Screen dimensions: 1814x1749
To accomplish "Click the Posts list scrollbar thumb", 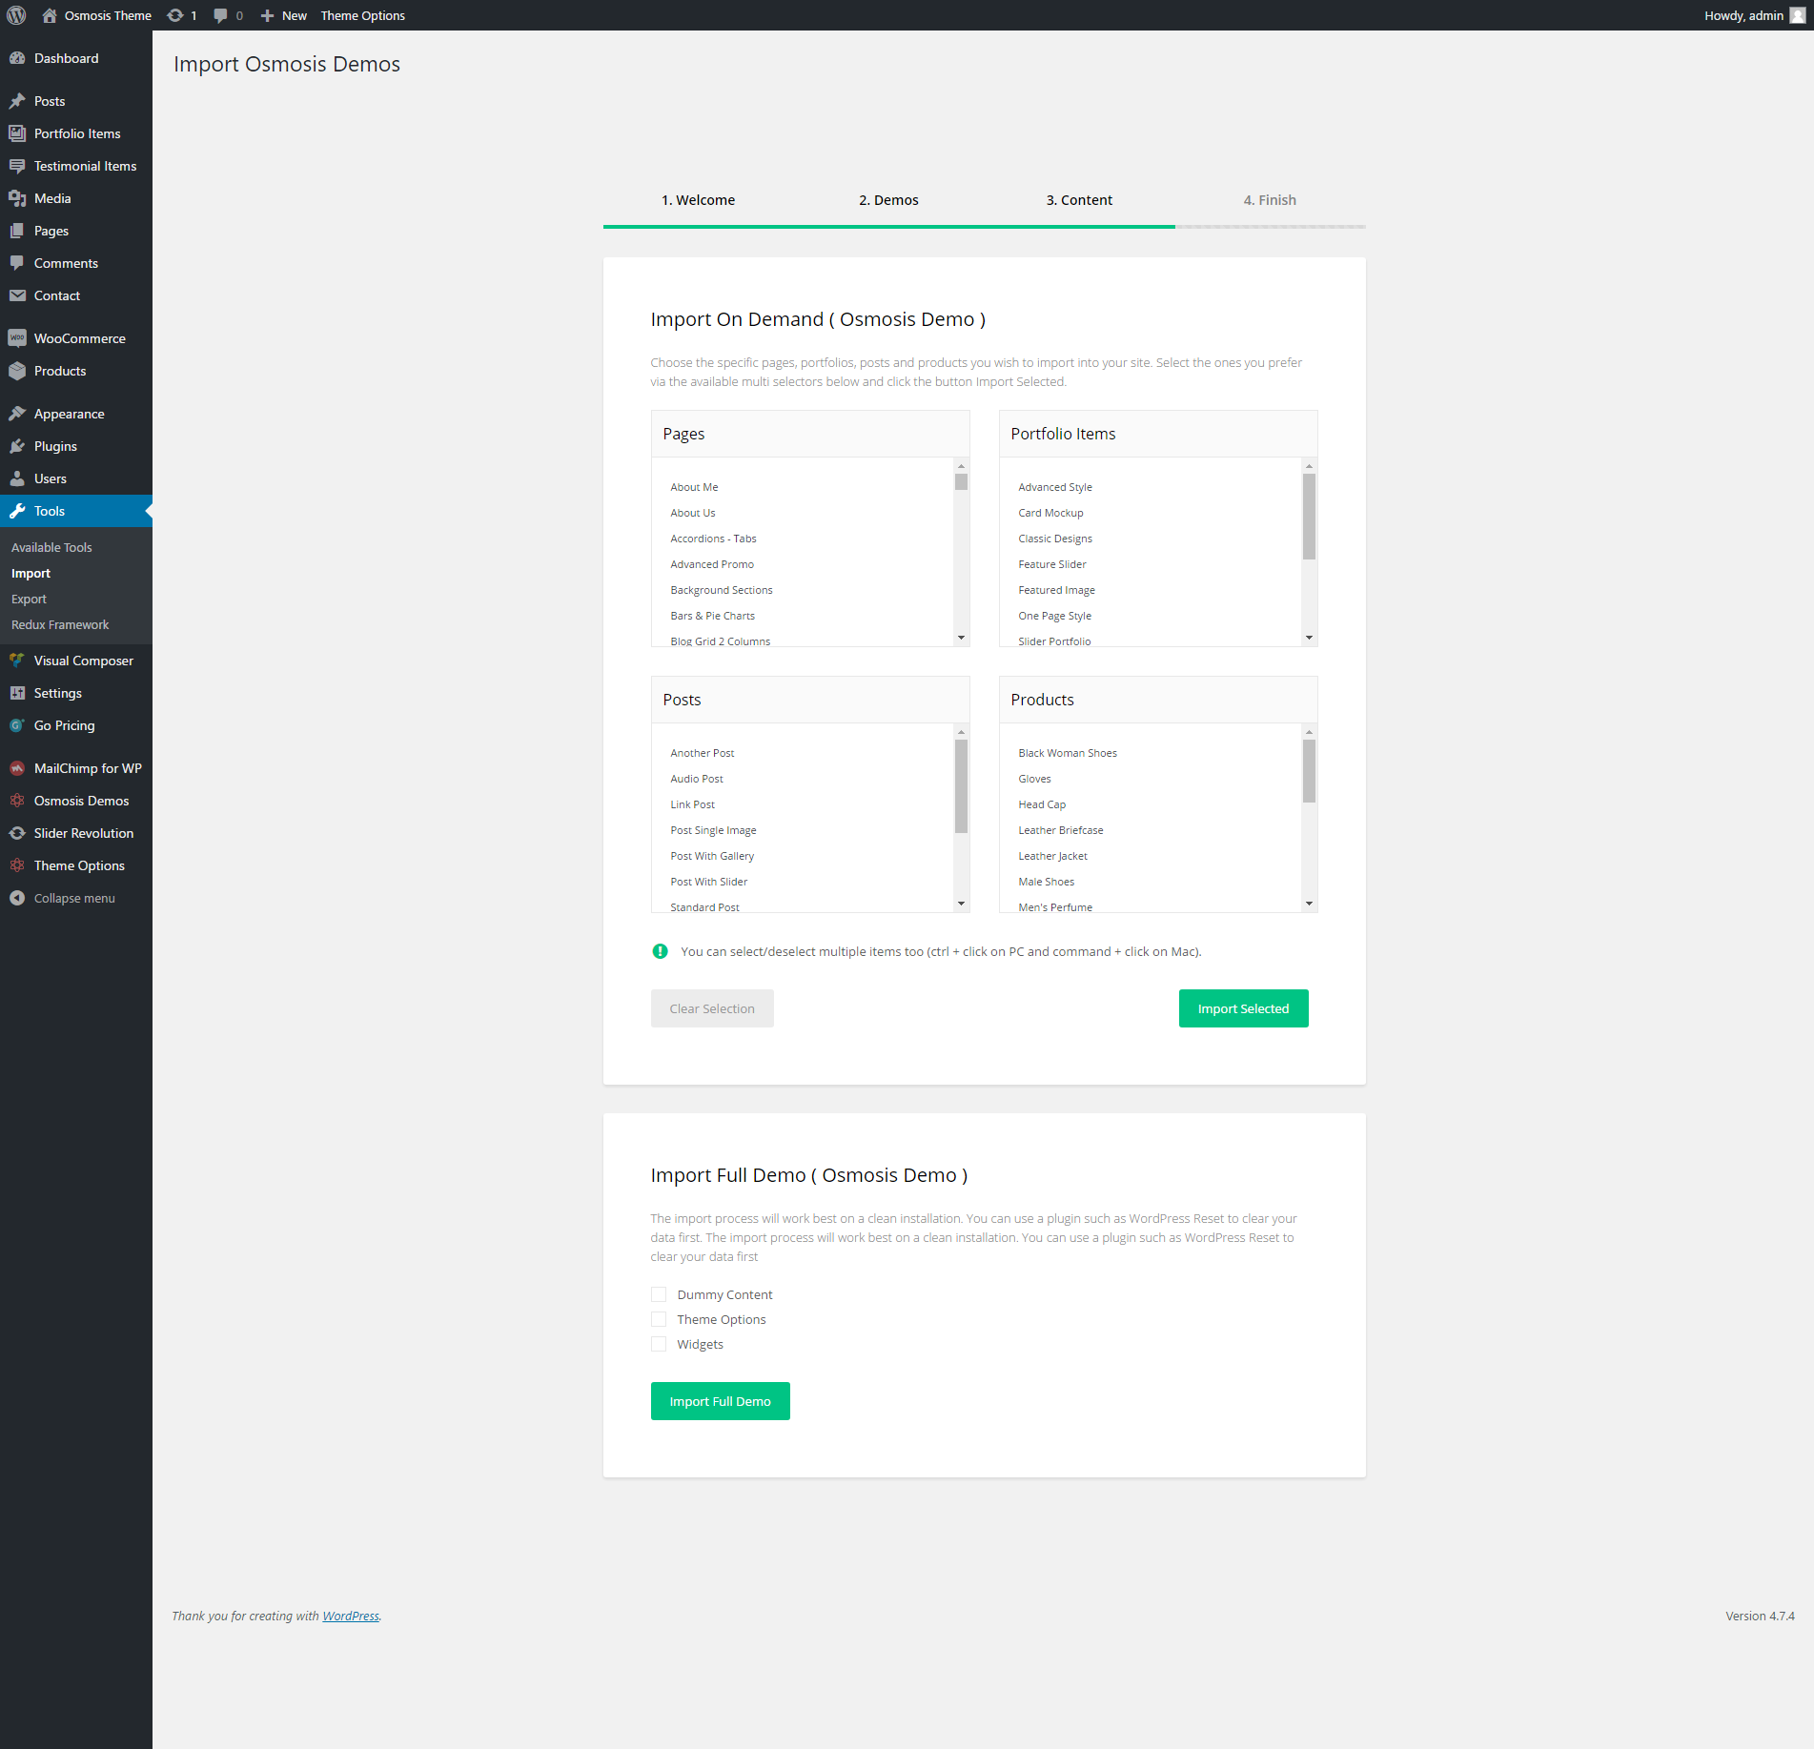I will pyautogui.click(x=961, y=785).
